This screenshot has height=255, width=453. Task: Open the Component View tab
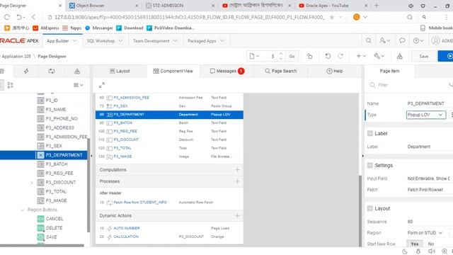pos(173,71)
